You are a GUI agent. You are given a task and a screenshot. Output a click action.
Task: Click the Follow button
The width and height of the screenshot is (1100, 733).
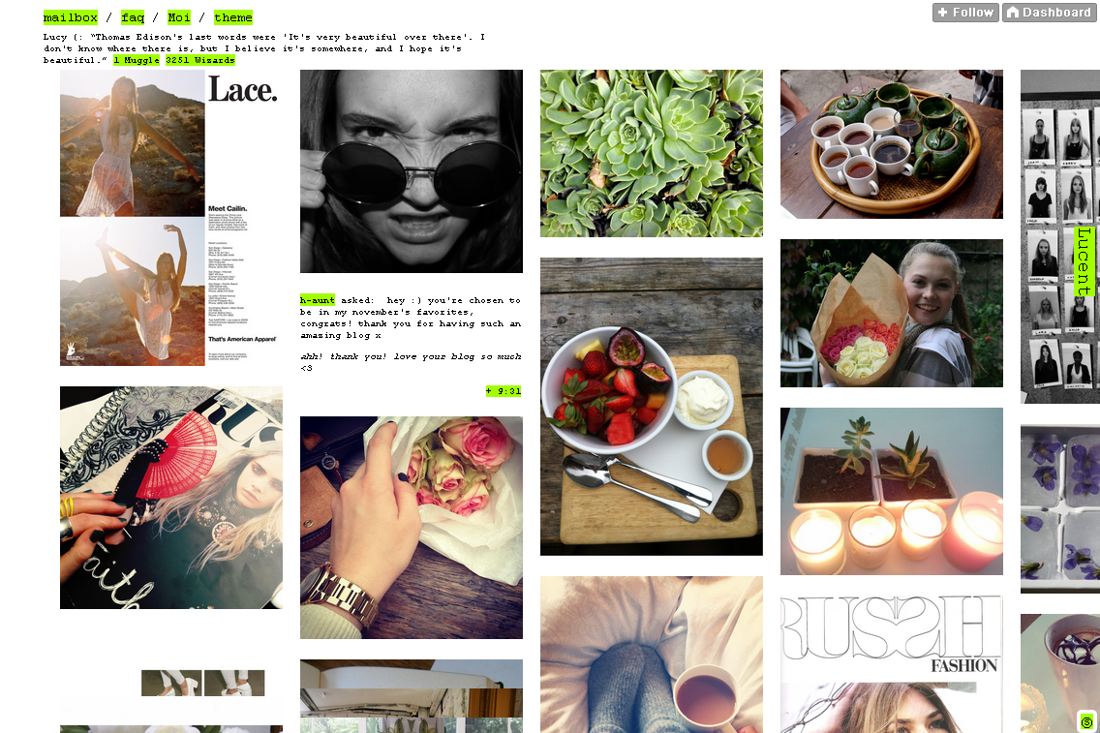[x=965, y=12]
